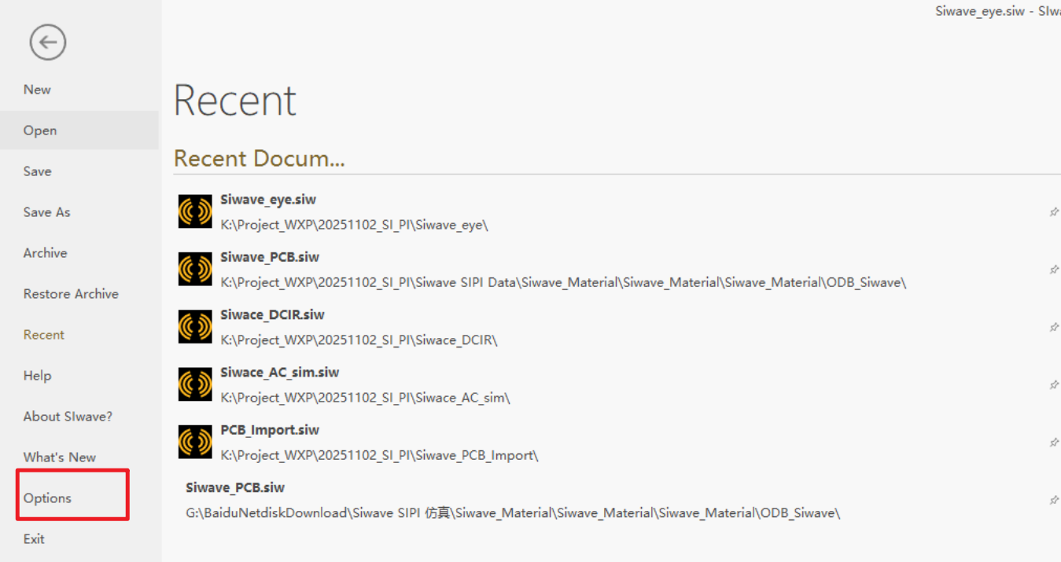The image size is (1061, 562).
Task: Click the Siwace_AC_sim.siw file icon
Action: [195, 384]
